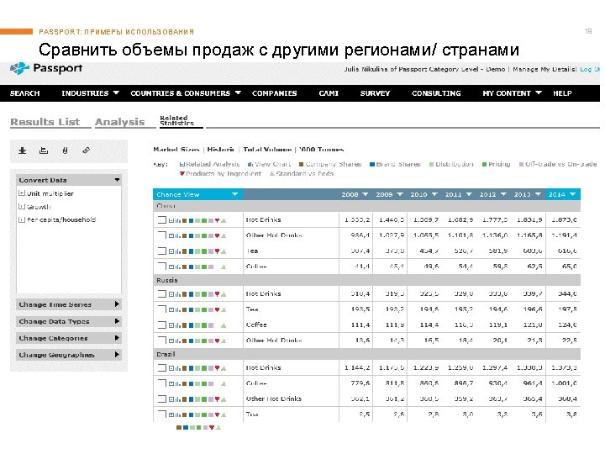Click the chain link icon in the left toolbar
Viewport: 605px width, 454px height.
point(86,150)
